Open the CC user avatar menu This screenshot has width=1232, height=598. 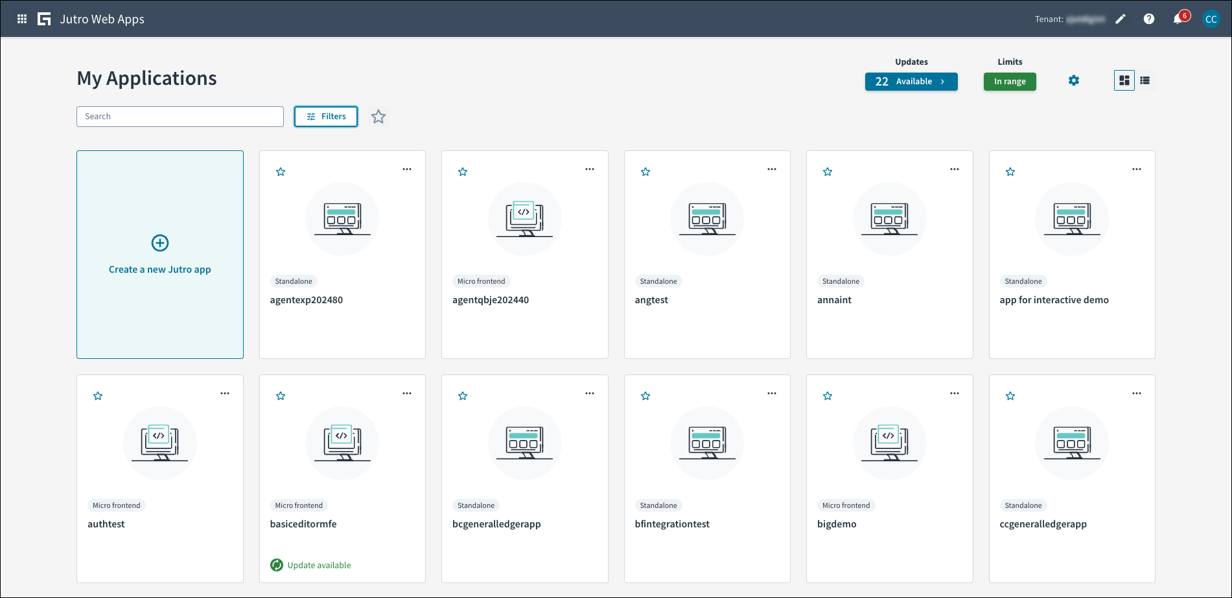coord(1211,19)
